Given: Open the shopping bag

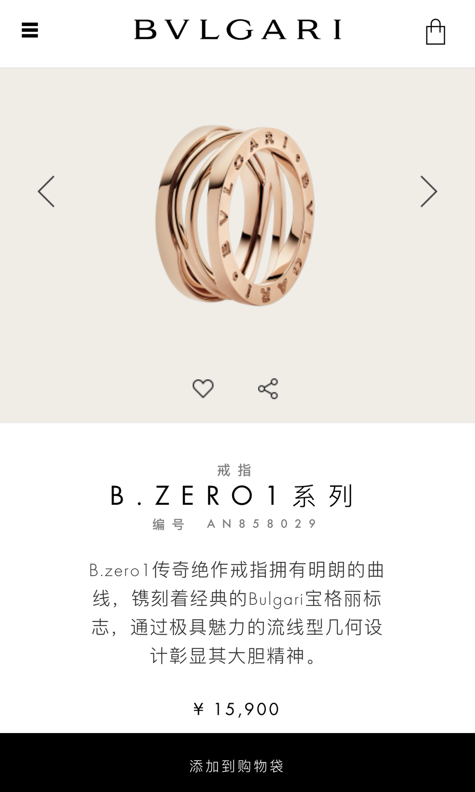Looking at the screenshot, I should (435, 32).
